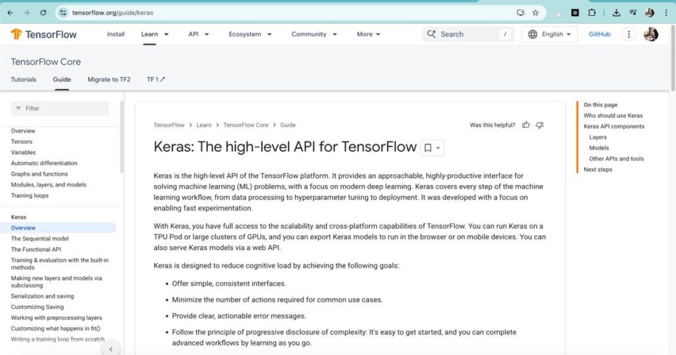View site information icon in address bar
The height and width of the screenshot is (355, 676).
63,13
